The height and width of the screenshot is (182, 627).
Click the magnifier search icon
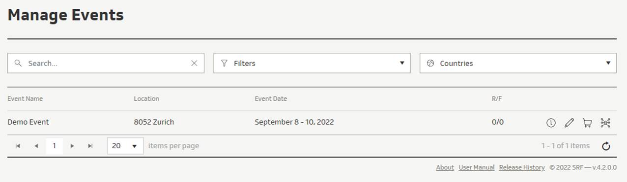coord(18,63)
